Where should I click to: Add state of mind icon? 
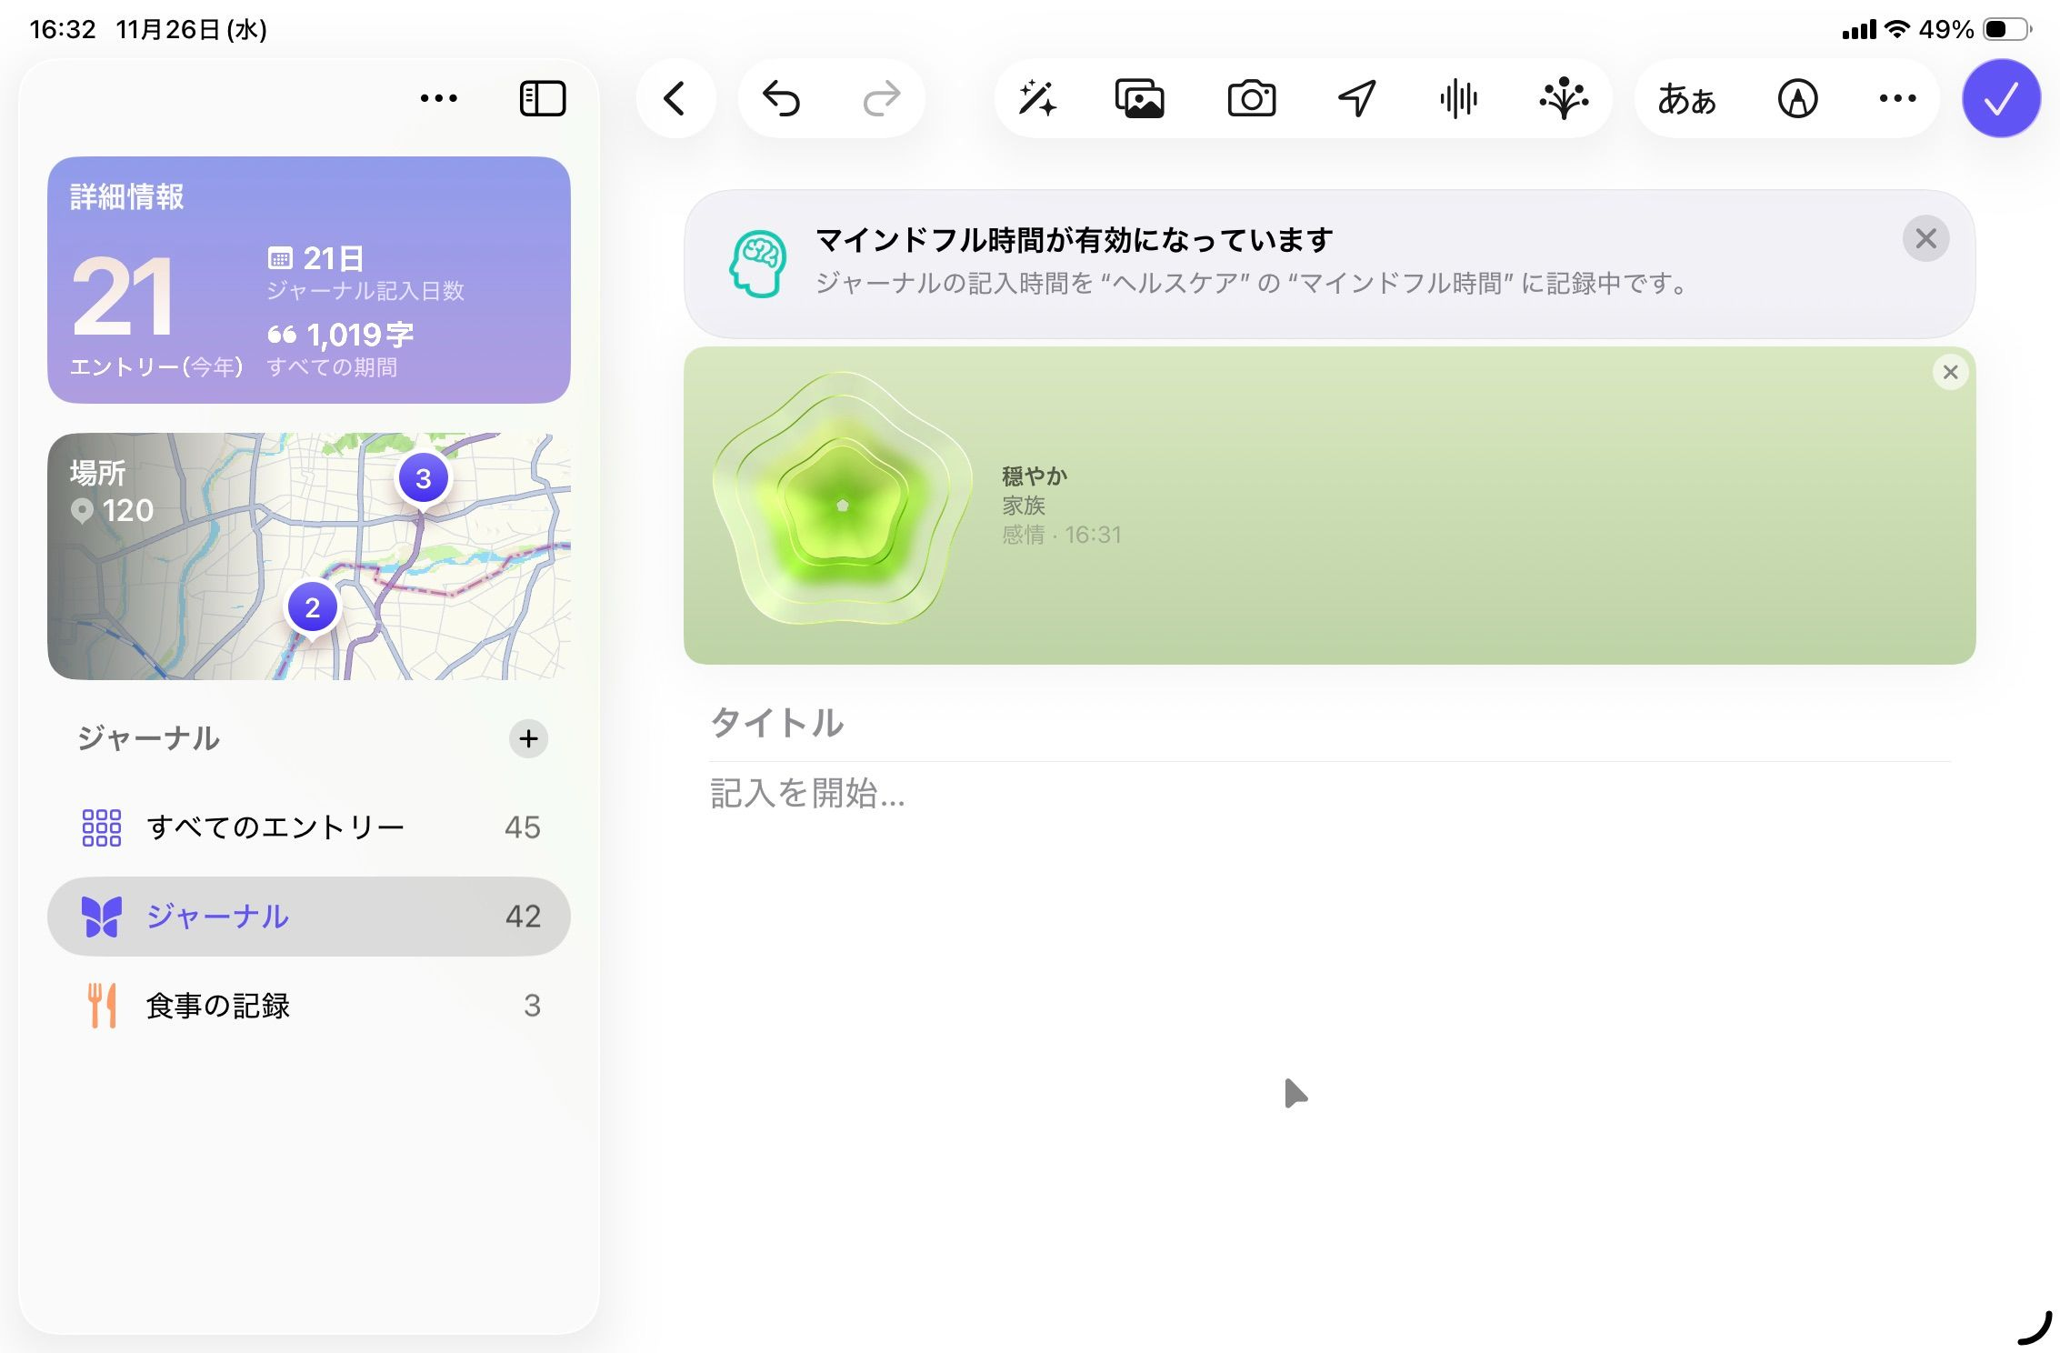point(1563,98)
